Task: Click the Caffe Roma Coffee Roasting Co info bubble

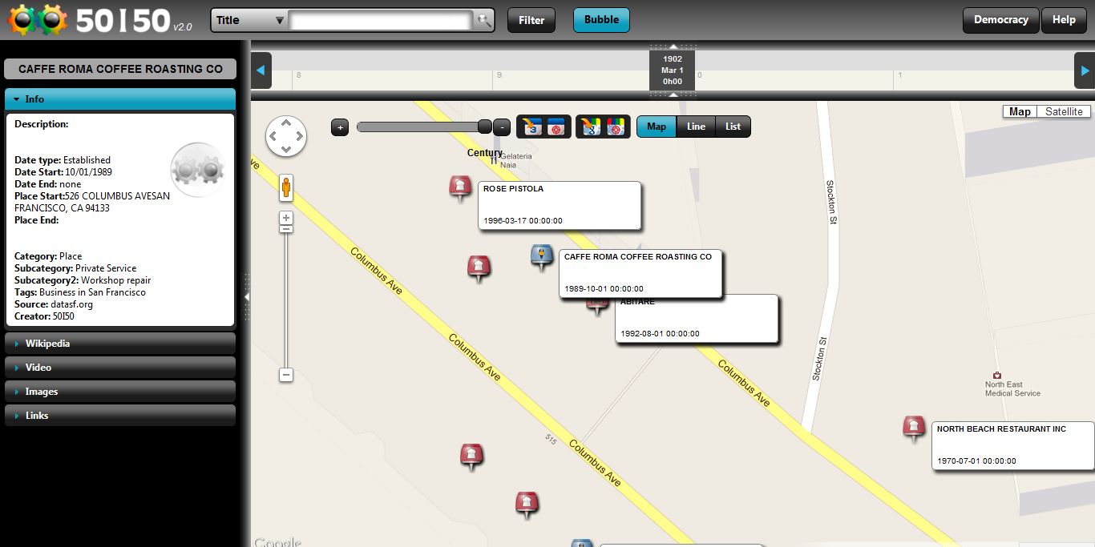Action: pyautogui.click(x=640, y=274)
